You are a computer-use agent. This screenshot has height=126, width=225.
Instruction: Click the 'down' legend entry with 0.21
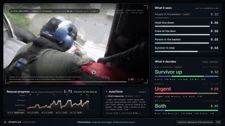click(x=176, y=79)
